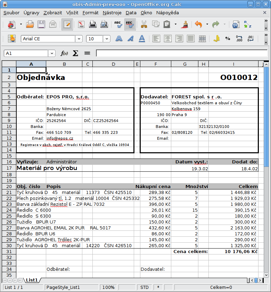Click the info@epos.cz email link
Screen dimensions: 271x292
point(60,138)
